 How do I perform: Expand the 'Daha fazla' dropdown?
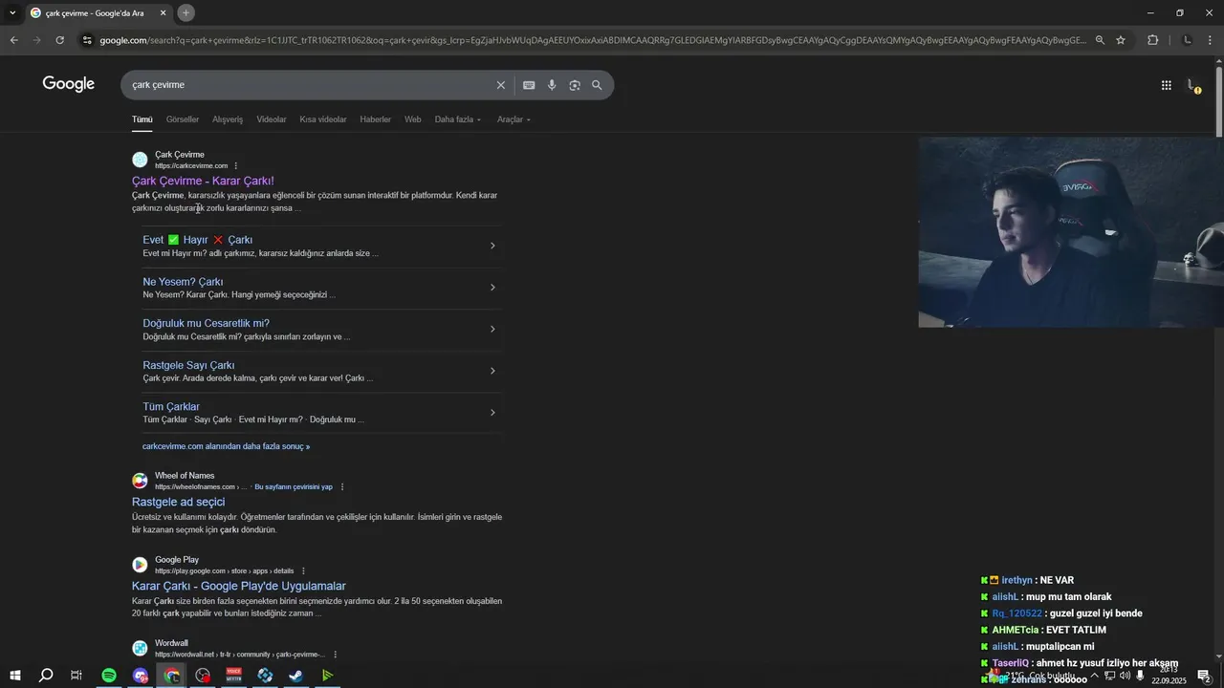[458, 119]
